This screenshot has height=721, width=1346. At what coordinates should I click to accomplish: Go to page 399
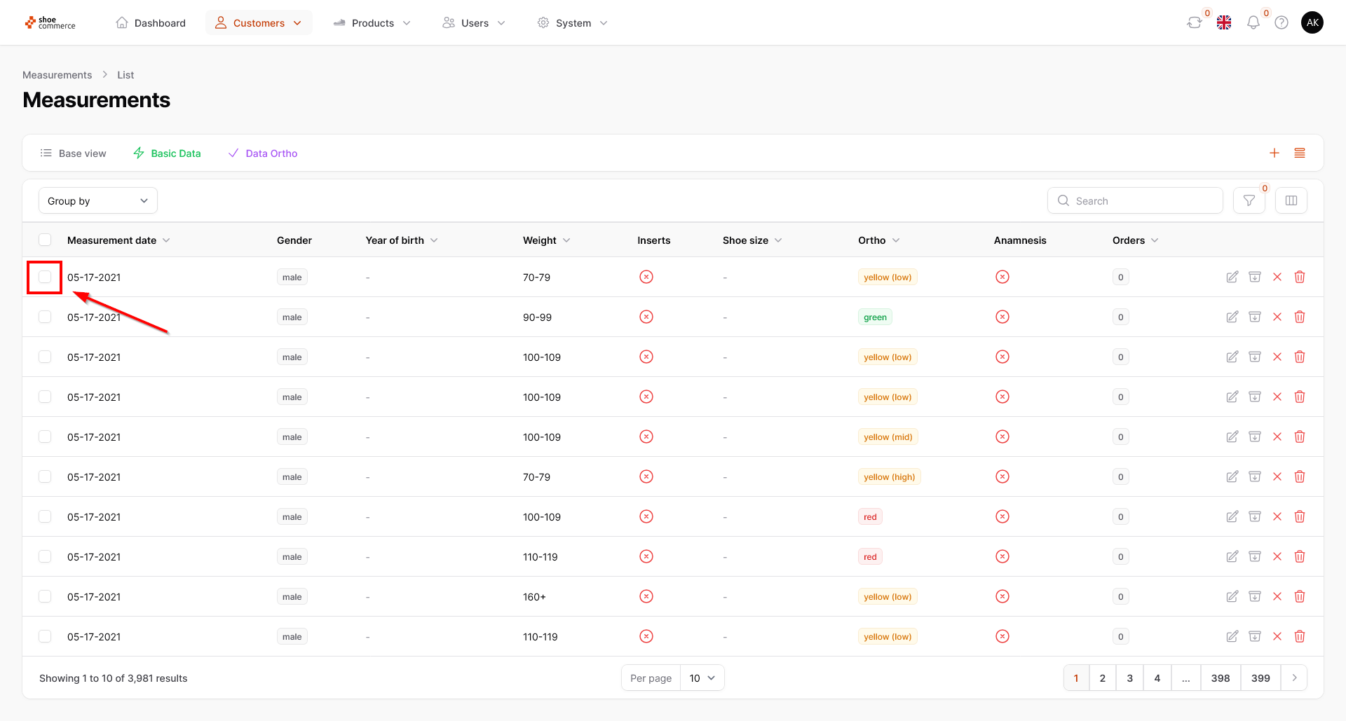(x=1260, y=678)
